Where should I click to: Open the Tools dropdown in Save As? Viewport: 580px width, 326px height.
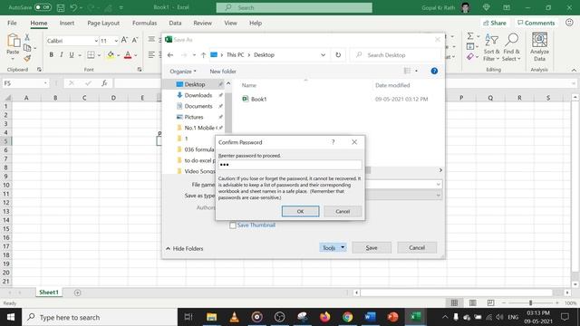click(x=333, y=247)
